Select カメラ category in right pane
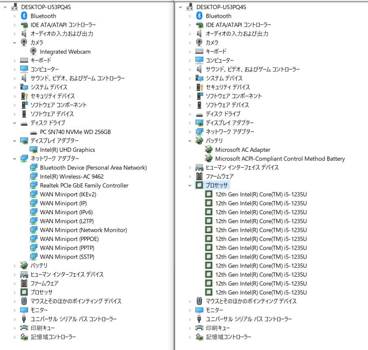This screenshot has width=368, height=350. (212, 42)
